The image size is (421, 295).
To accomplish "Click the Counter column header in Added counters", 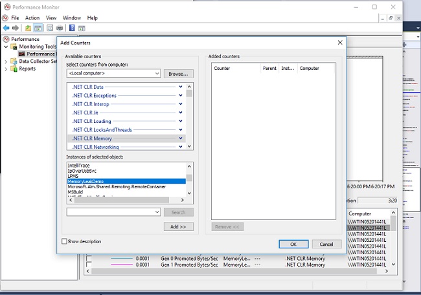I will pos(236,69).
